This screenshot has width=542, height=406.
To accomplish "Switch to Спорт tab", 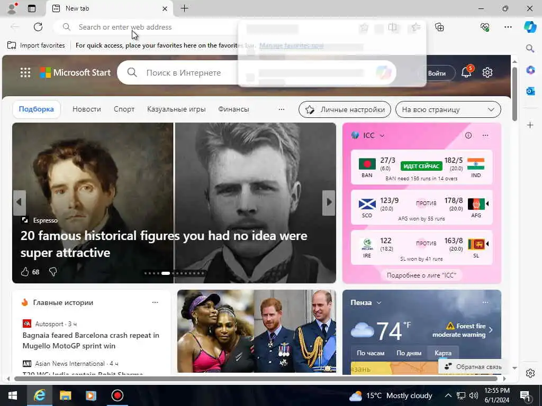I will 124,109.
